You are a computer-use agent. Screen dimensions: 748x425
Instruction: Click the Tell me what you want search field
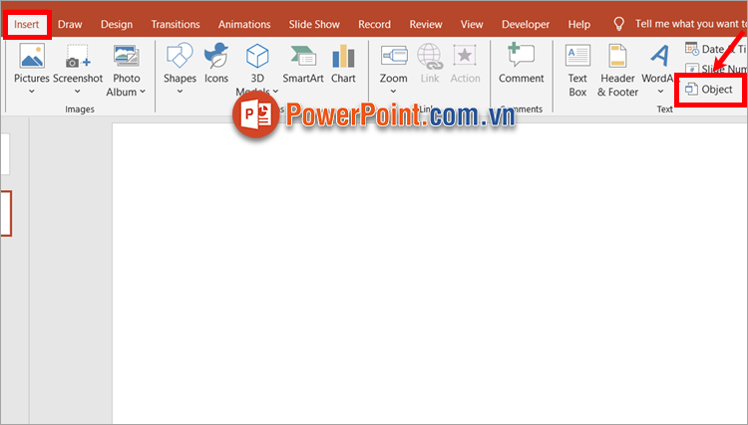pos(691,24)
